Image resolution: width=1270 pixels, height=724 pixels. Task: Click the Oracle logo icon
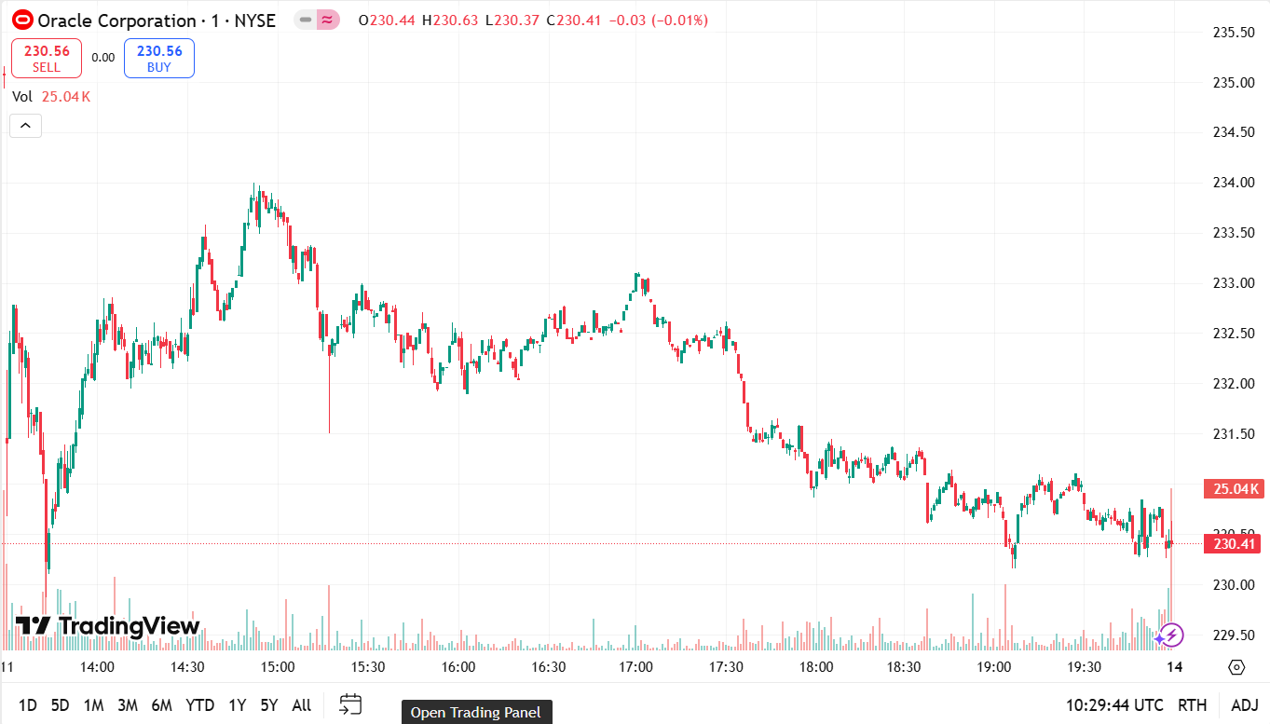[x=22, y=20]
